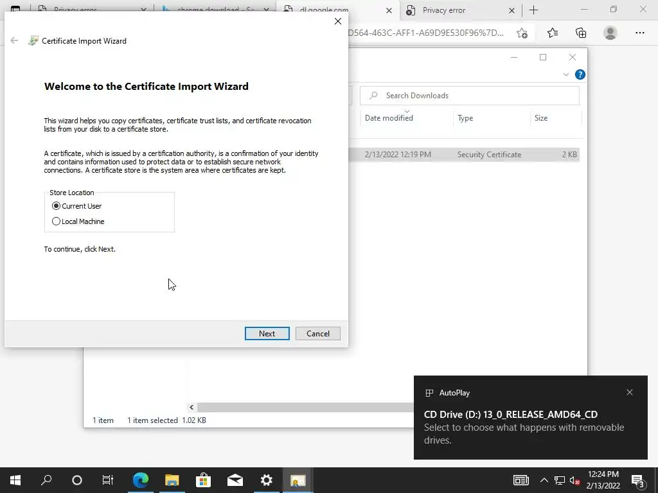Click the Certificate Import Wizard title icon
658x493 pixels.
(x=33, y=40)
